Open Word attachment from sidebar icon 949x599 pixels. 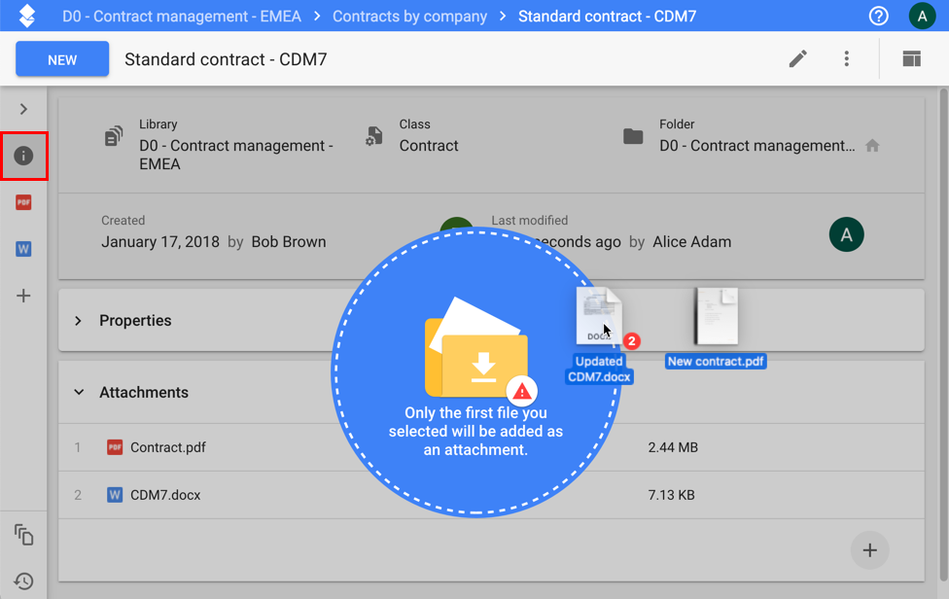23,249
